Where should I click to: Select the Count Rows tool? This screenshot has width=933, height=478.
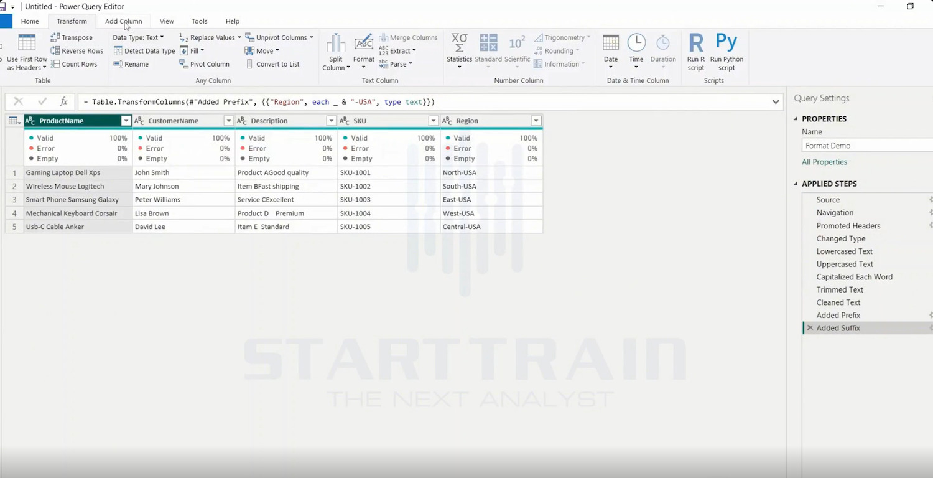[x=74, y=64]
